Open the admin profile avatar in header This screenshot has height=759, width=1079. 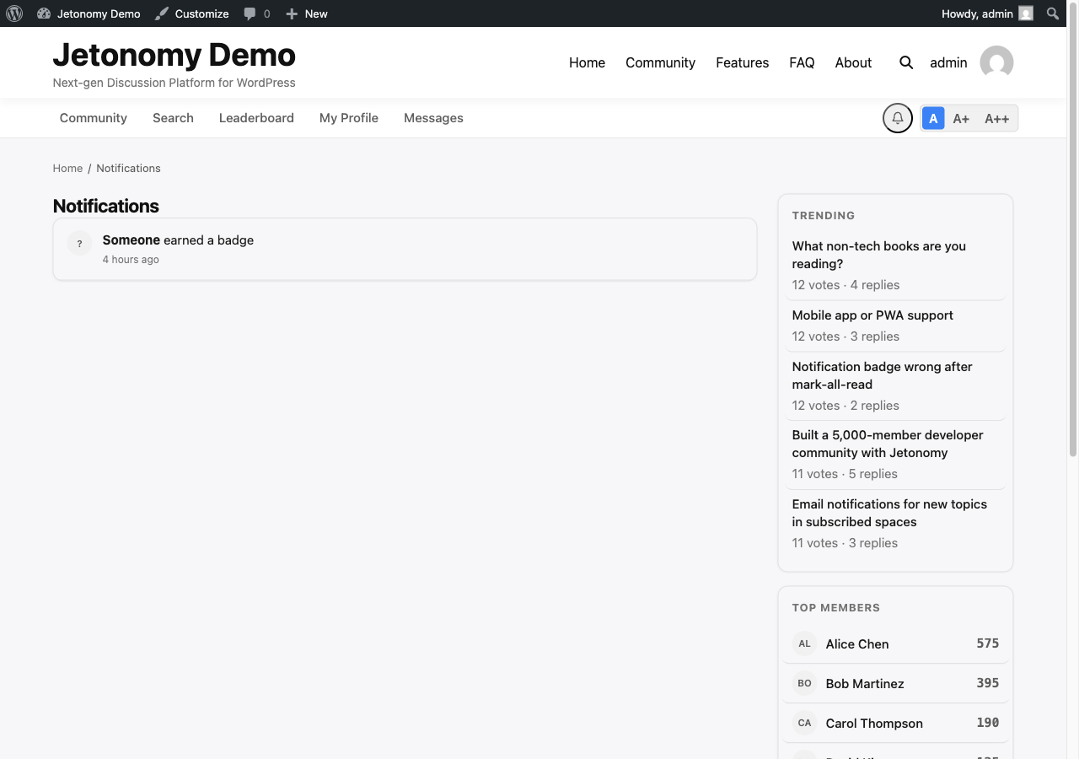coord(996,62)
